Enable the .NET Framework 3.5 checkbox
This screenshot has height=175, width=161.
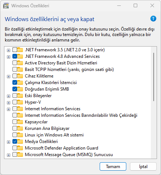coord(15,50)
